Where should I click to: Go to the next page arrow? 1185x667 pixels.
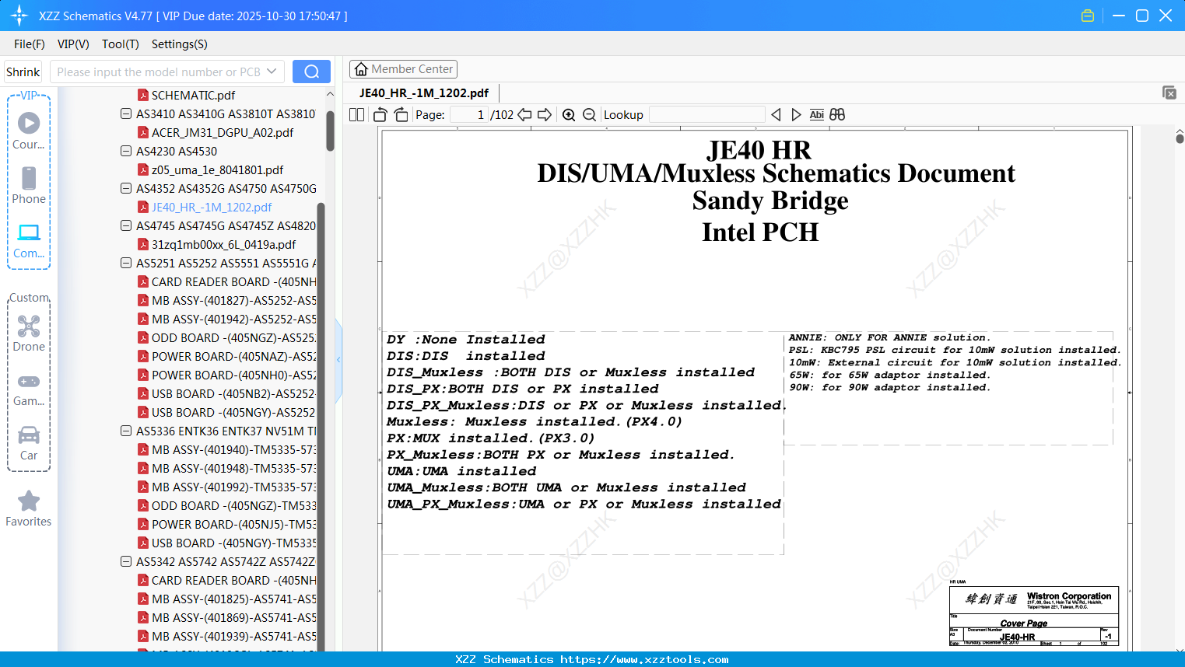click(545, 115)
